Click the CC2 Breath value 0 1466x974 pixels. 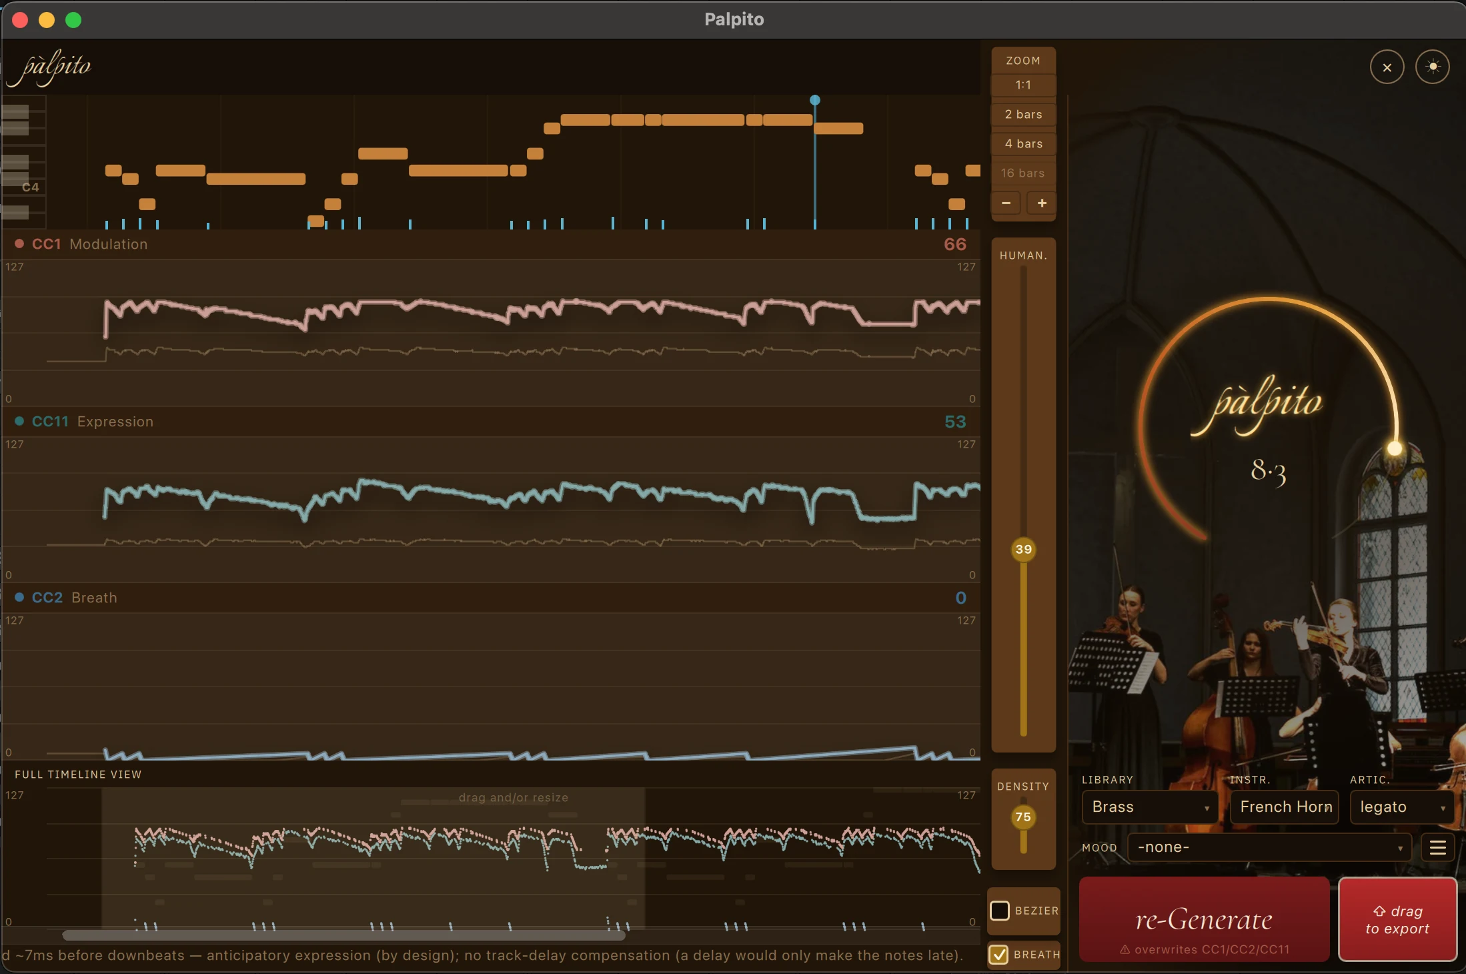[x=960, y=598]
